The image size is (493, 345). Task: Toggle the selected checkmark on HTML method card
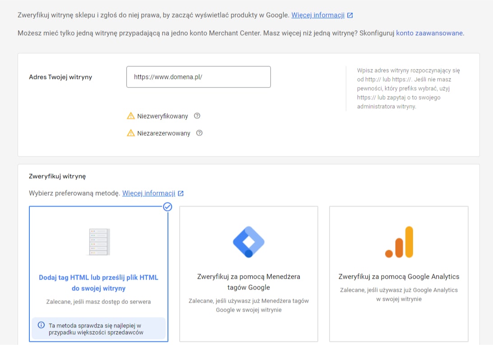coord(167,207)
